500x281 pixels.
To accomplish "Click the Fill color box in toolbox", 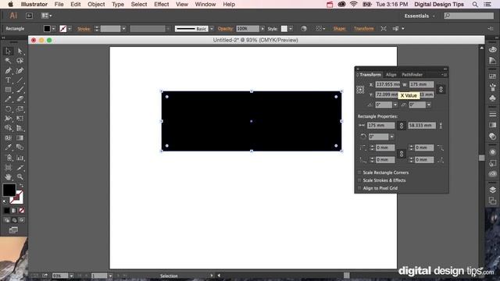I will (9, 190).
